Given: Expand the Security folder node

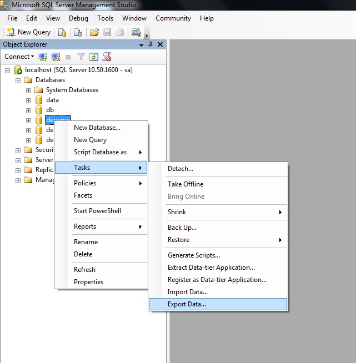Looking at the screenshot, I should 18,150.
